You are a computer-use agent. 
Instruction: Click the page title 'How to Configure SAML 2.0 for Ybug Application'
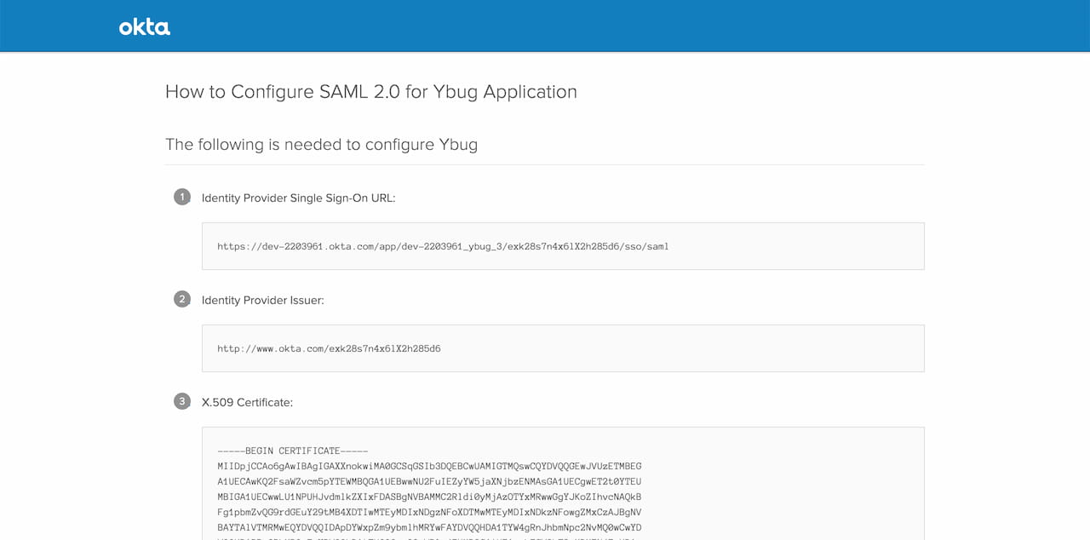(370, 92)
